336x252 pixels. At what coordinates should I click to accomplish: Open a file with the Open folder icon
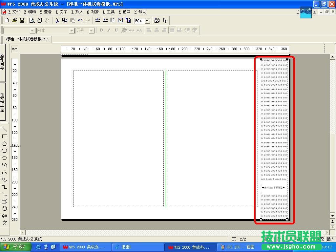(14, 20)
